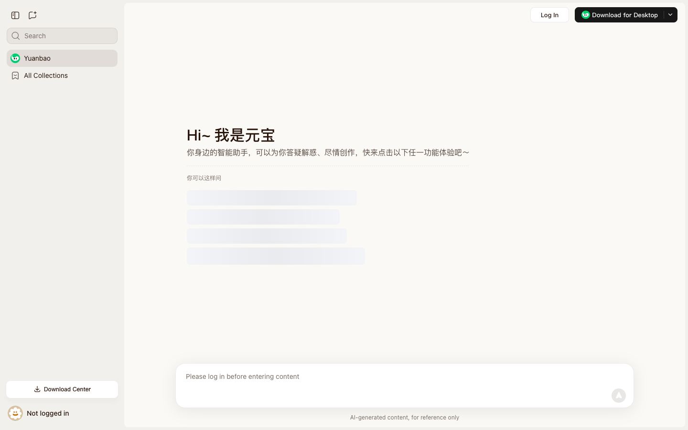Click the '你可以这样问' label
The image size is (688, 430).
204,178
